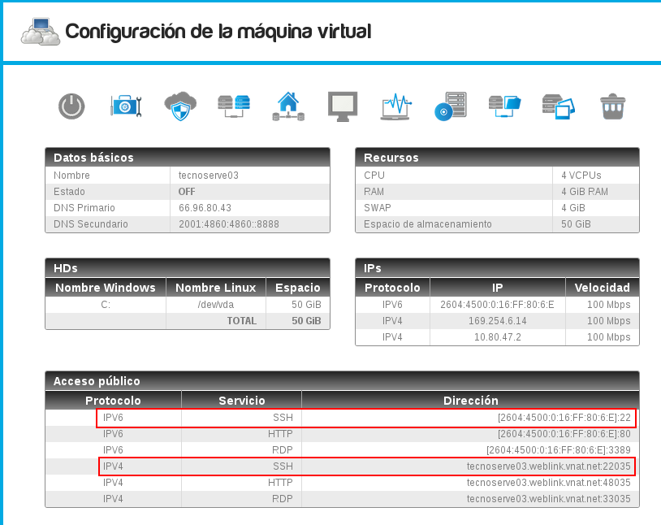Click the Nombre Linux column header
The height and width of the screenshot is (525, 661).
point(216,288)
